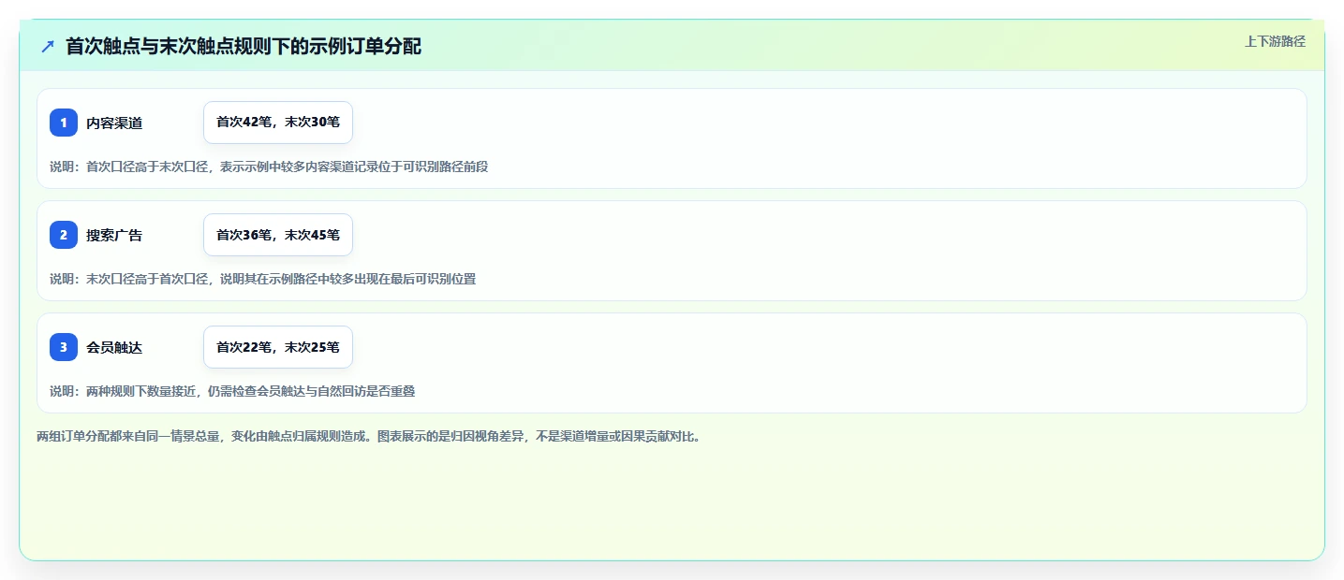
Task: Click the number 3 badge for 会员触达
Action: pyautogui.click(x=64, y=347)
